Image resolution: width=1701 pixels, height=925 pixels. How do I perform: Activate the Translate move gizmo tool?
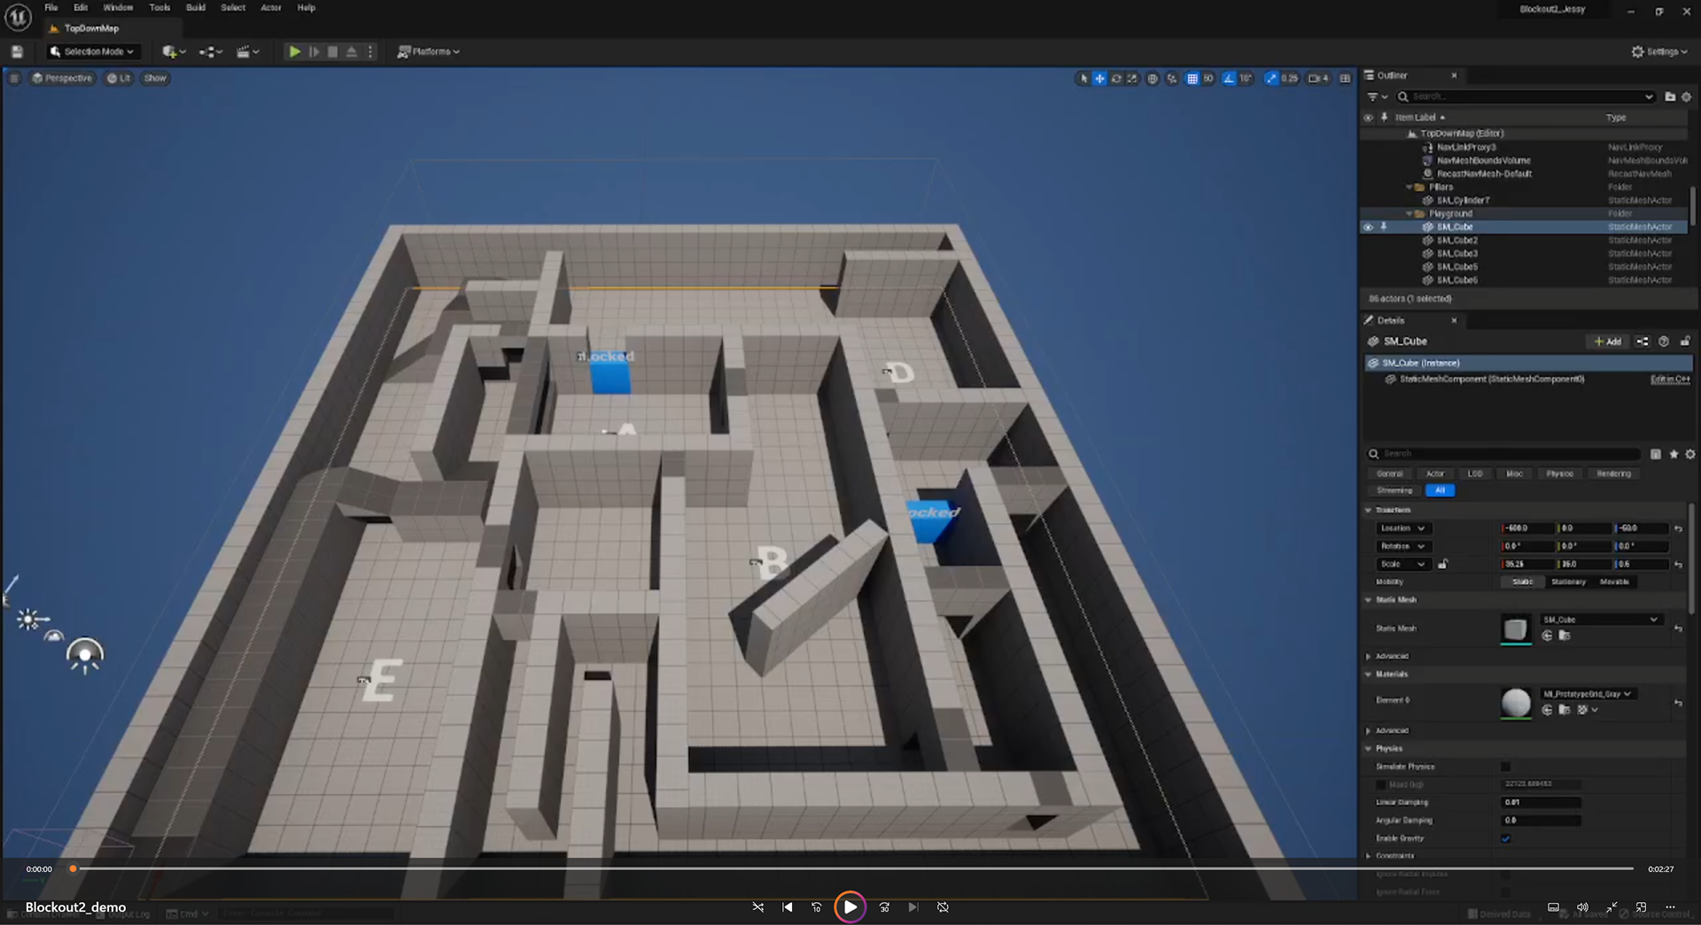click(1099, 79)
